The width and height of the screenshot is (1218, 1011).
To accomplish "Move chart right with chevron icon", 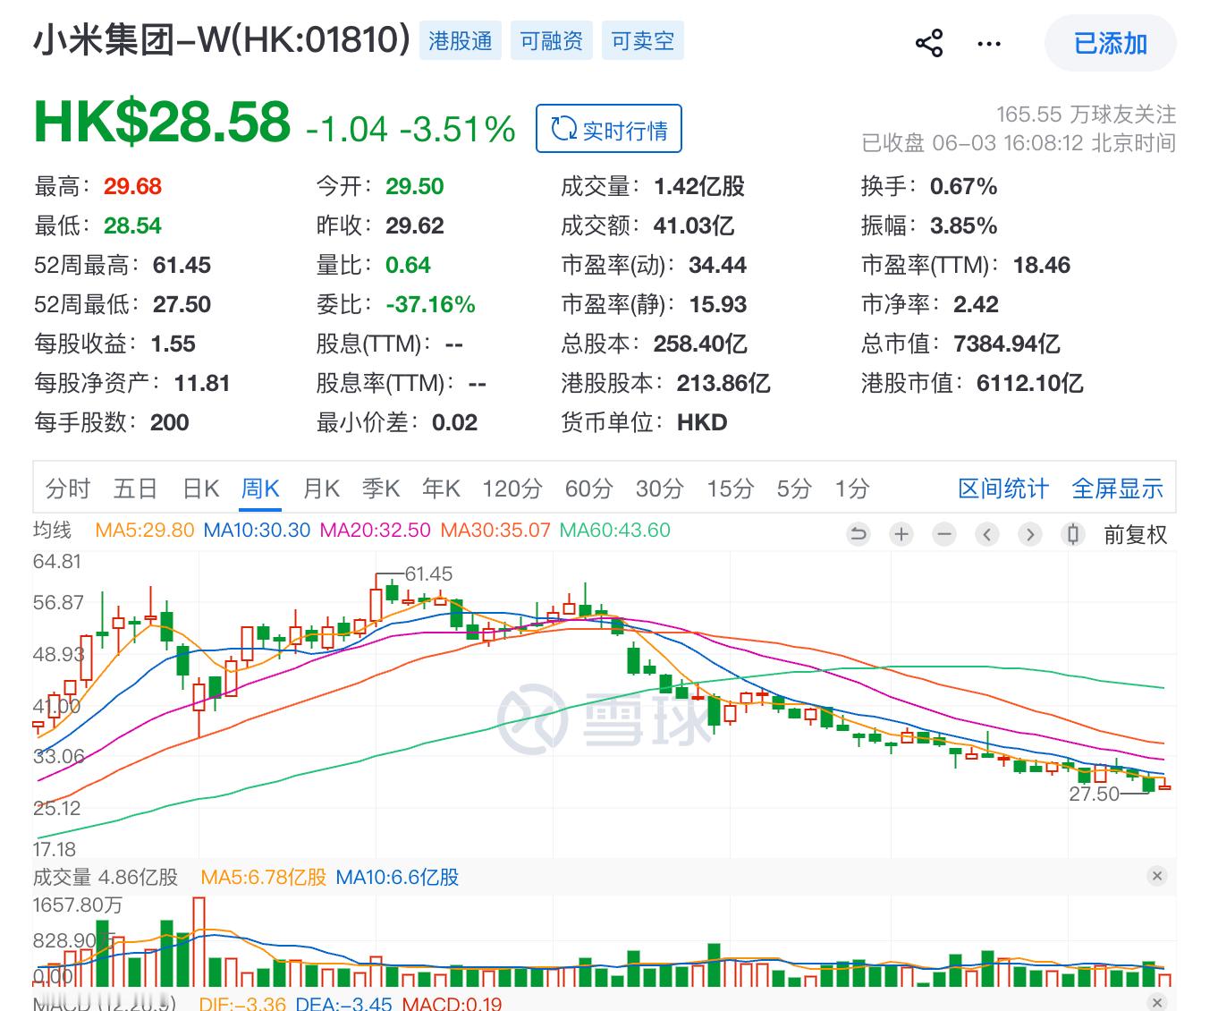I will [x=1030, y=535].
